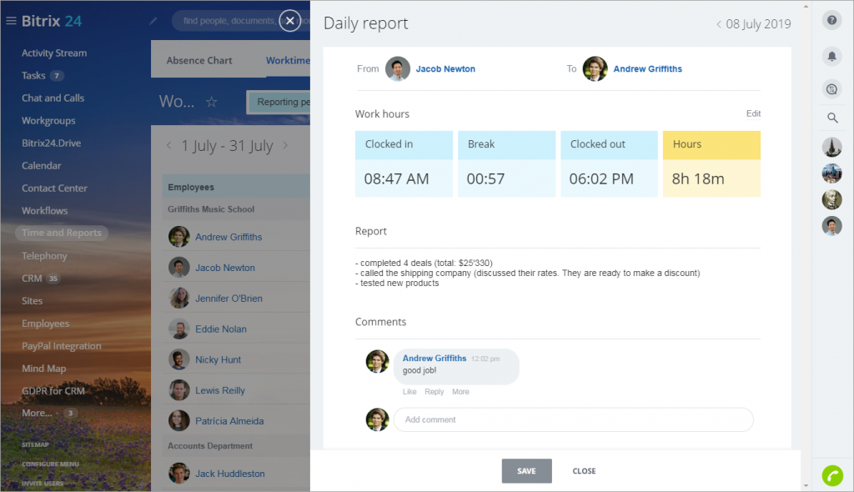Viewport: 854px width, 492px height.
Task: Open the tower avatar contact in right sidebar
Action: pos(831,147)
